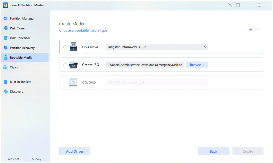Close the EaseUS Partition Master window
273x163 pixels.
tap(268, 5)
